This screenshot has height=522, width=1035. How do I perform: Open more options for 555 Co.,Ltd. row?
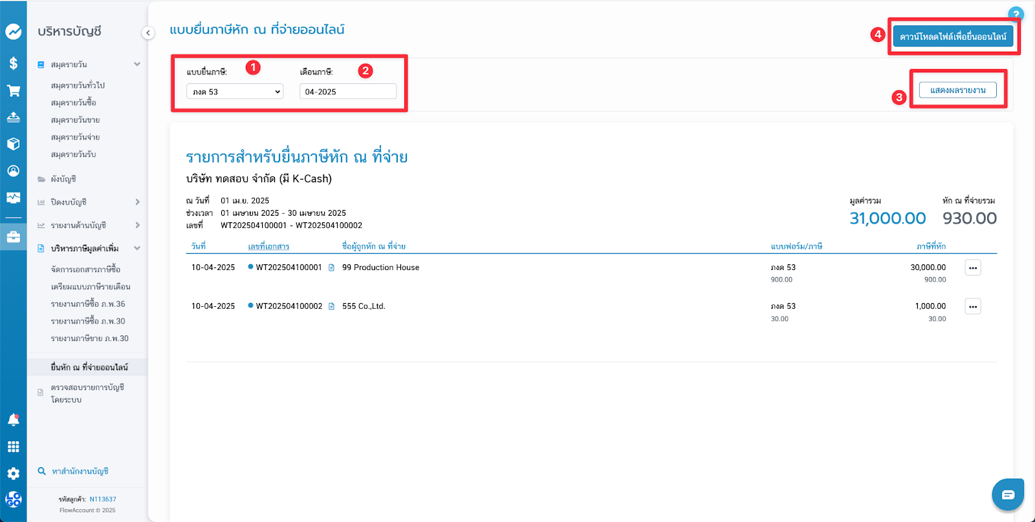(x=972, y=307)
